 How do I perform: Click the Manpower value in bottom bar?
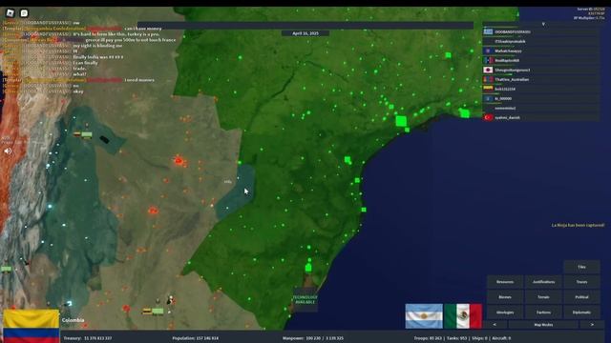313,338
